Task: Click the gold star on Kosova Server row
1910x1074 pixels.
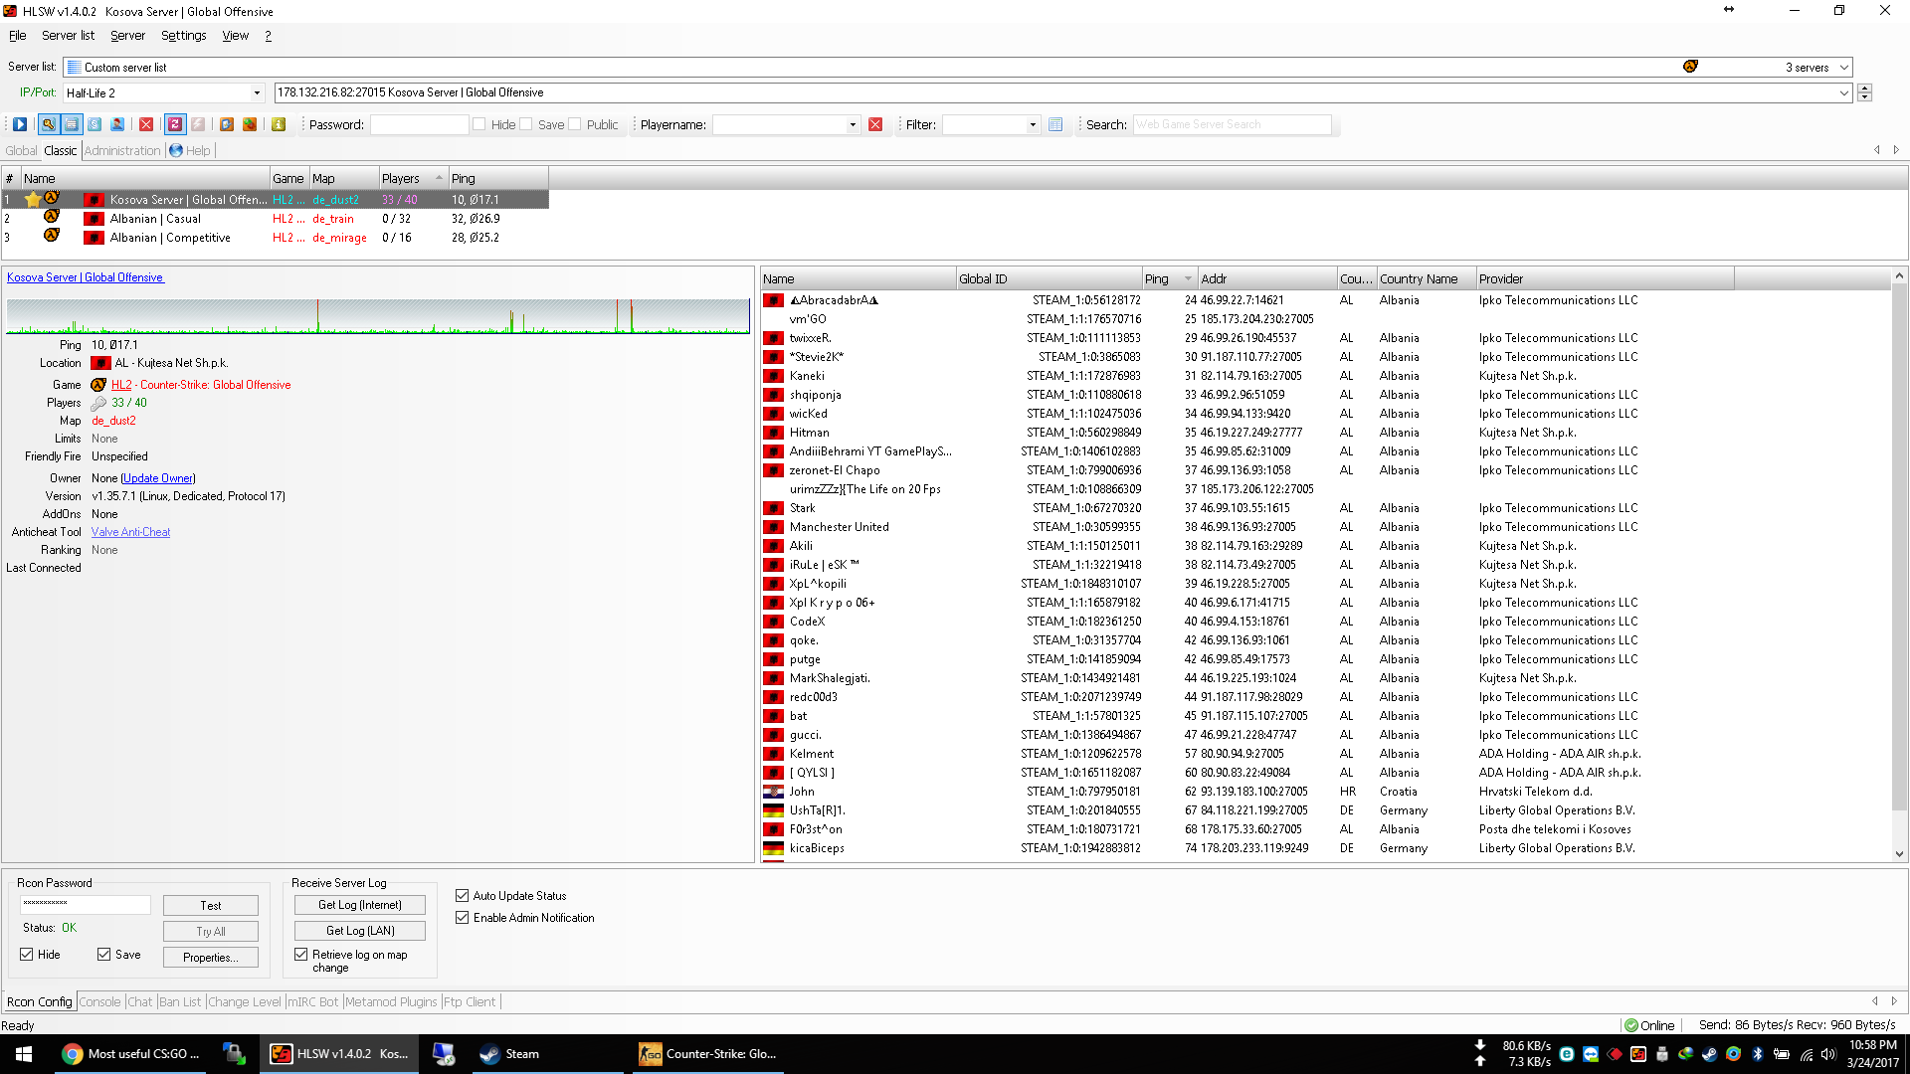Action: pyautogui.click(x=33, y=199)
